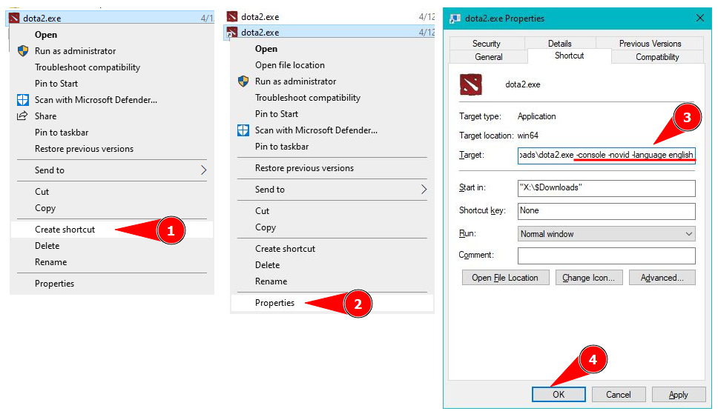This screenshot has width=718, height=414.
Task: Click Defender icon in middle context menu
Action: pos(243,130)
